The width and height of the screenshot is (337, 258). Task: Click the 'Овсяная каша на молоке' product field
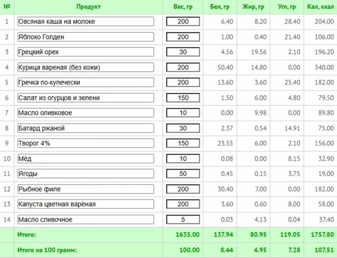pyautogui.click(x=85, y=22)
